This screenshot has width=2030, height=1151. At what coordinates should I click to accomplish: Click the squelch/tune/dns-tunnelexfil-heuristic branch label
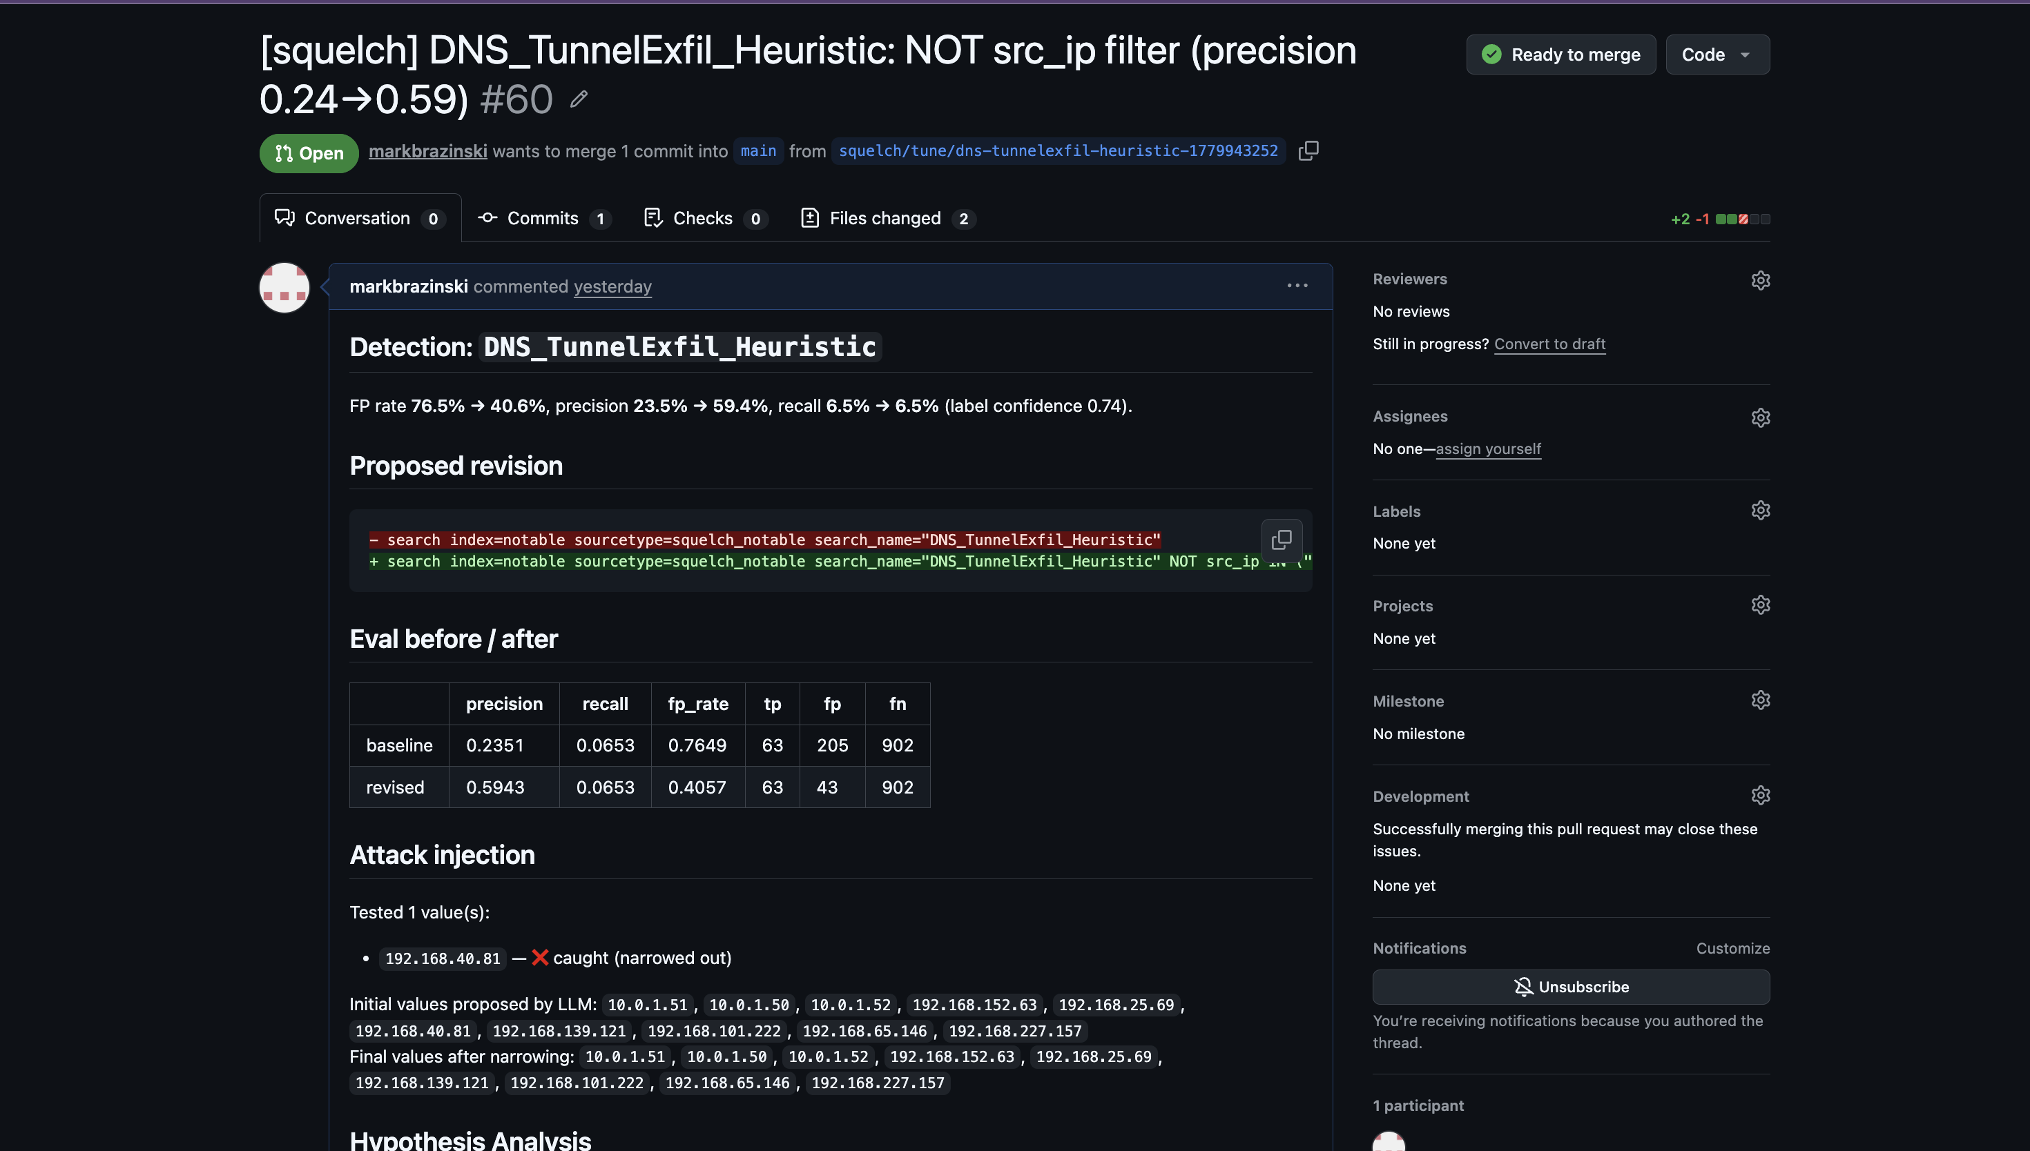(x=1058, y=151)
